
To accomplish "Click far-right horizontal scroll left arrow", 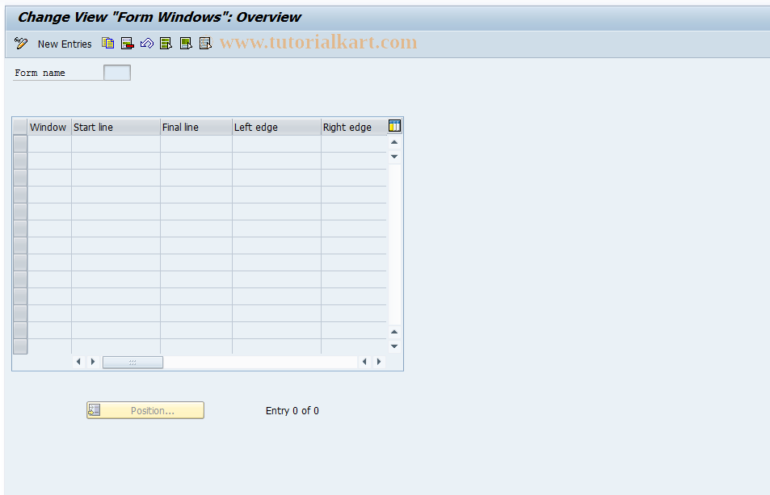I will pos(364,362).
